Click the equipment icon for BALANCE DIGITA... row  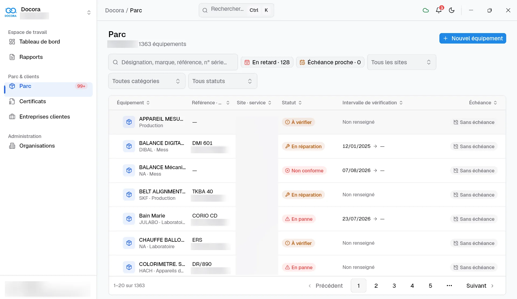pyautogui.click(x=129, y=146)
